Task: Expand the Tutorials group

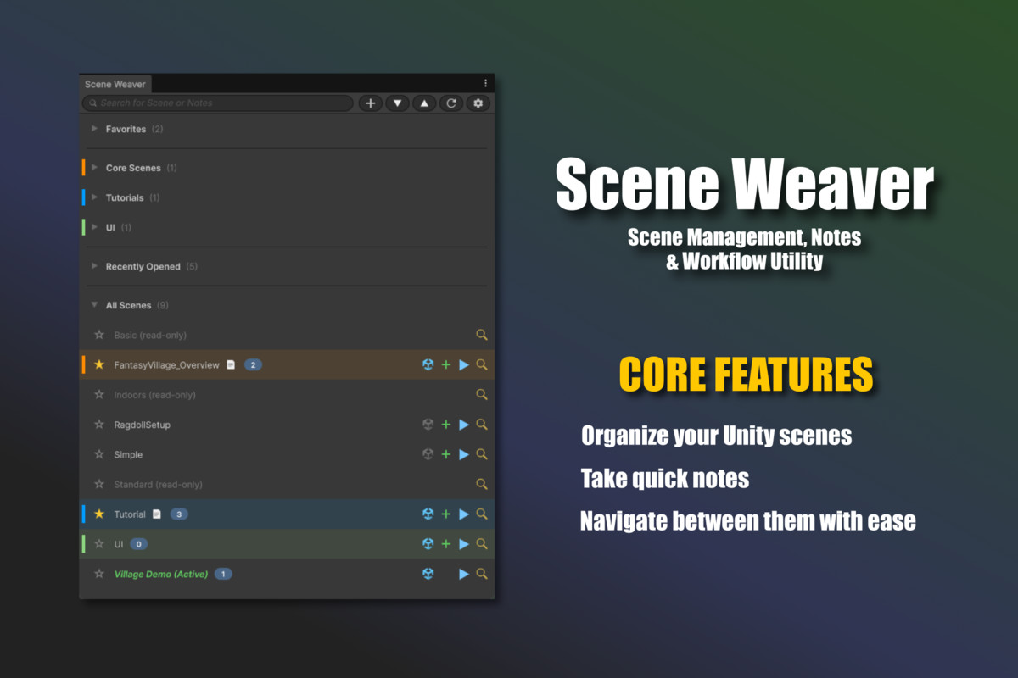Action: pos(94,197)
